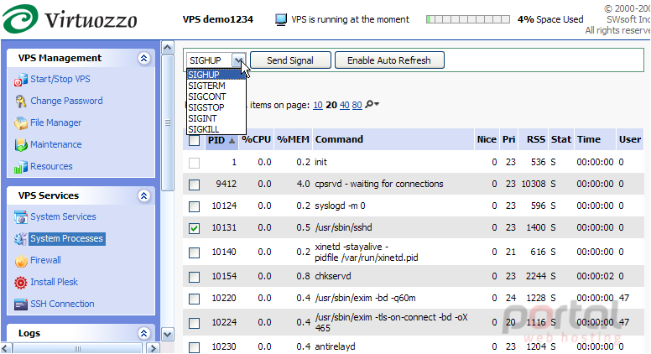Viewport: 651px width, 354px height.
Task: Collapse the VPS Management panel
Action: coord(143,58)
